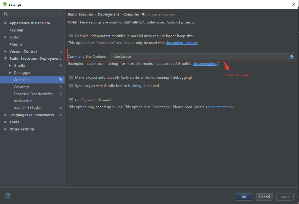Screen dimensions: 299x204
Task: Click the project-level icon next to Version Control
Action: [60, 51]
